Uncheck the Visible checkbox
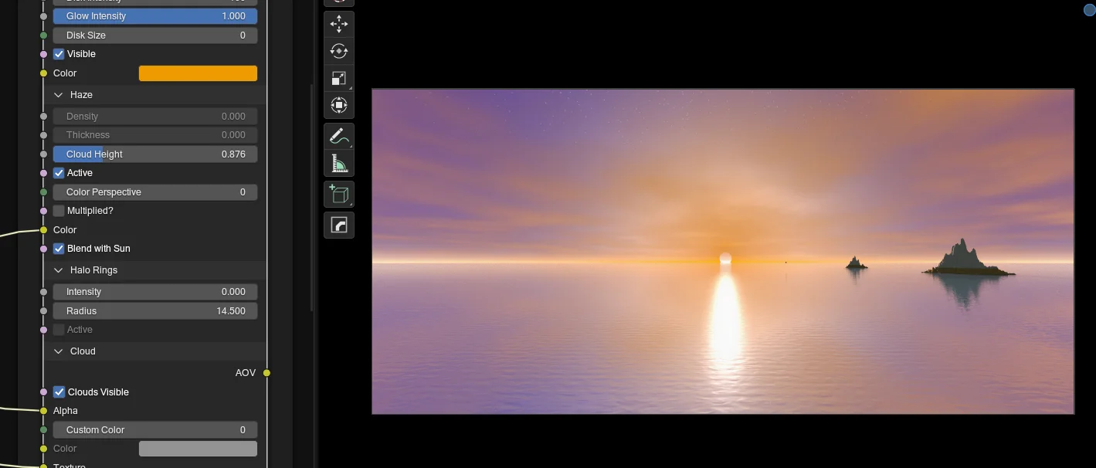The image size is (1096, 468). click(x=59, y=54)
